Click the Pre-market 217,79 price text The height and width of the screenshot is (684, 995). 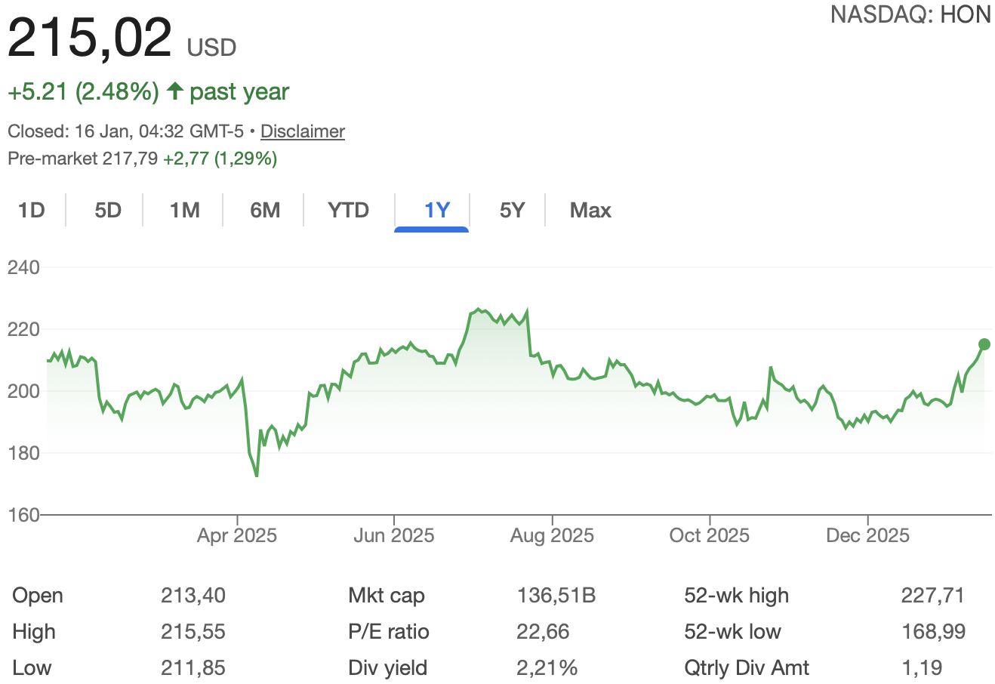(x=82, y=159)
